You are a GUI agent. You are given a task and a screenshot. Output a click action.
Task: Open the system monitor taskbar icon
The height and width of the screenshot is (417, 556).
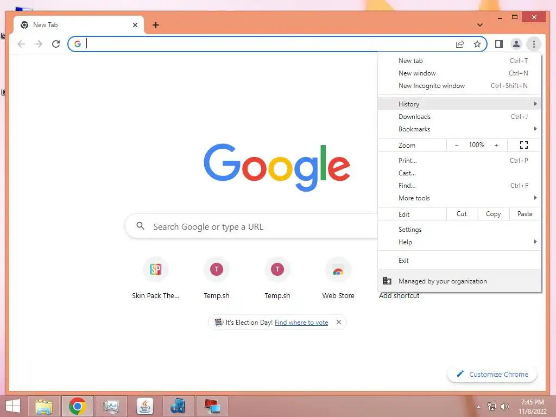click(x=111, y=406)
